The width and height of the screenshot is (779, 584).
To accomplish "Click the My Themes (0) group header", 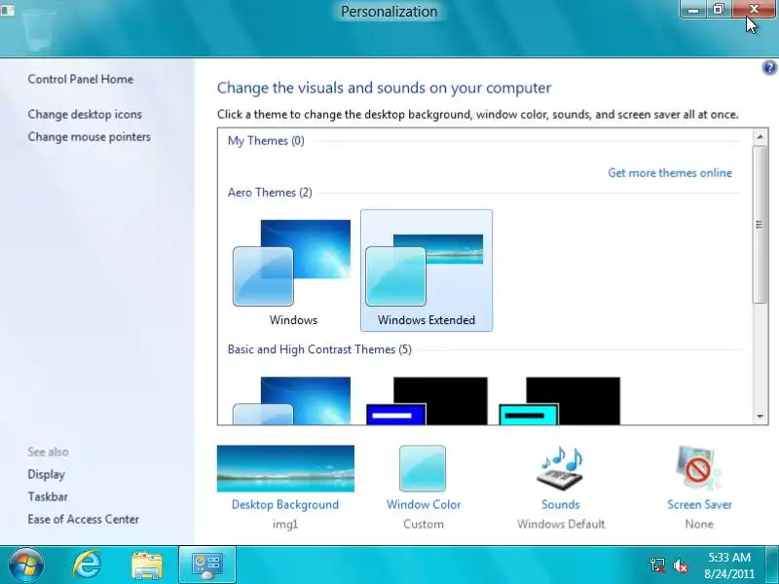I will tap(266, 140).
